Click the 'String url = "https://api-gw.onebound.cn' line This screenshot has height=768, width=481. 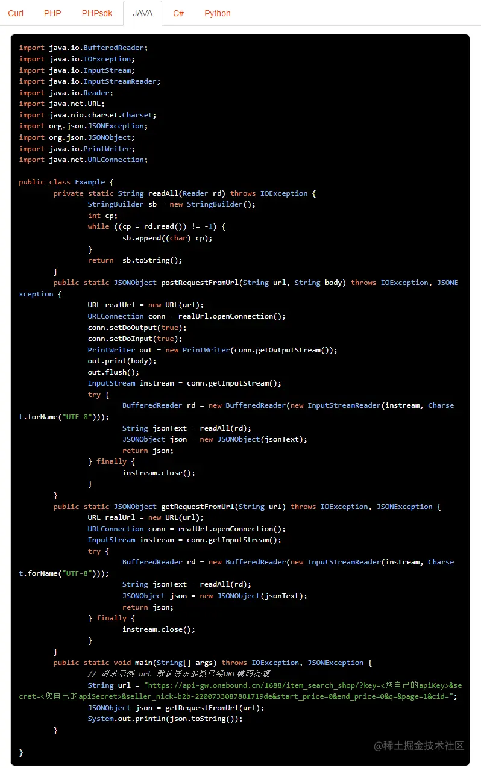click(x=241, y=691)
